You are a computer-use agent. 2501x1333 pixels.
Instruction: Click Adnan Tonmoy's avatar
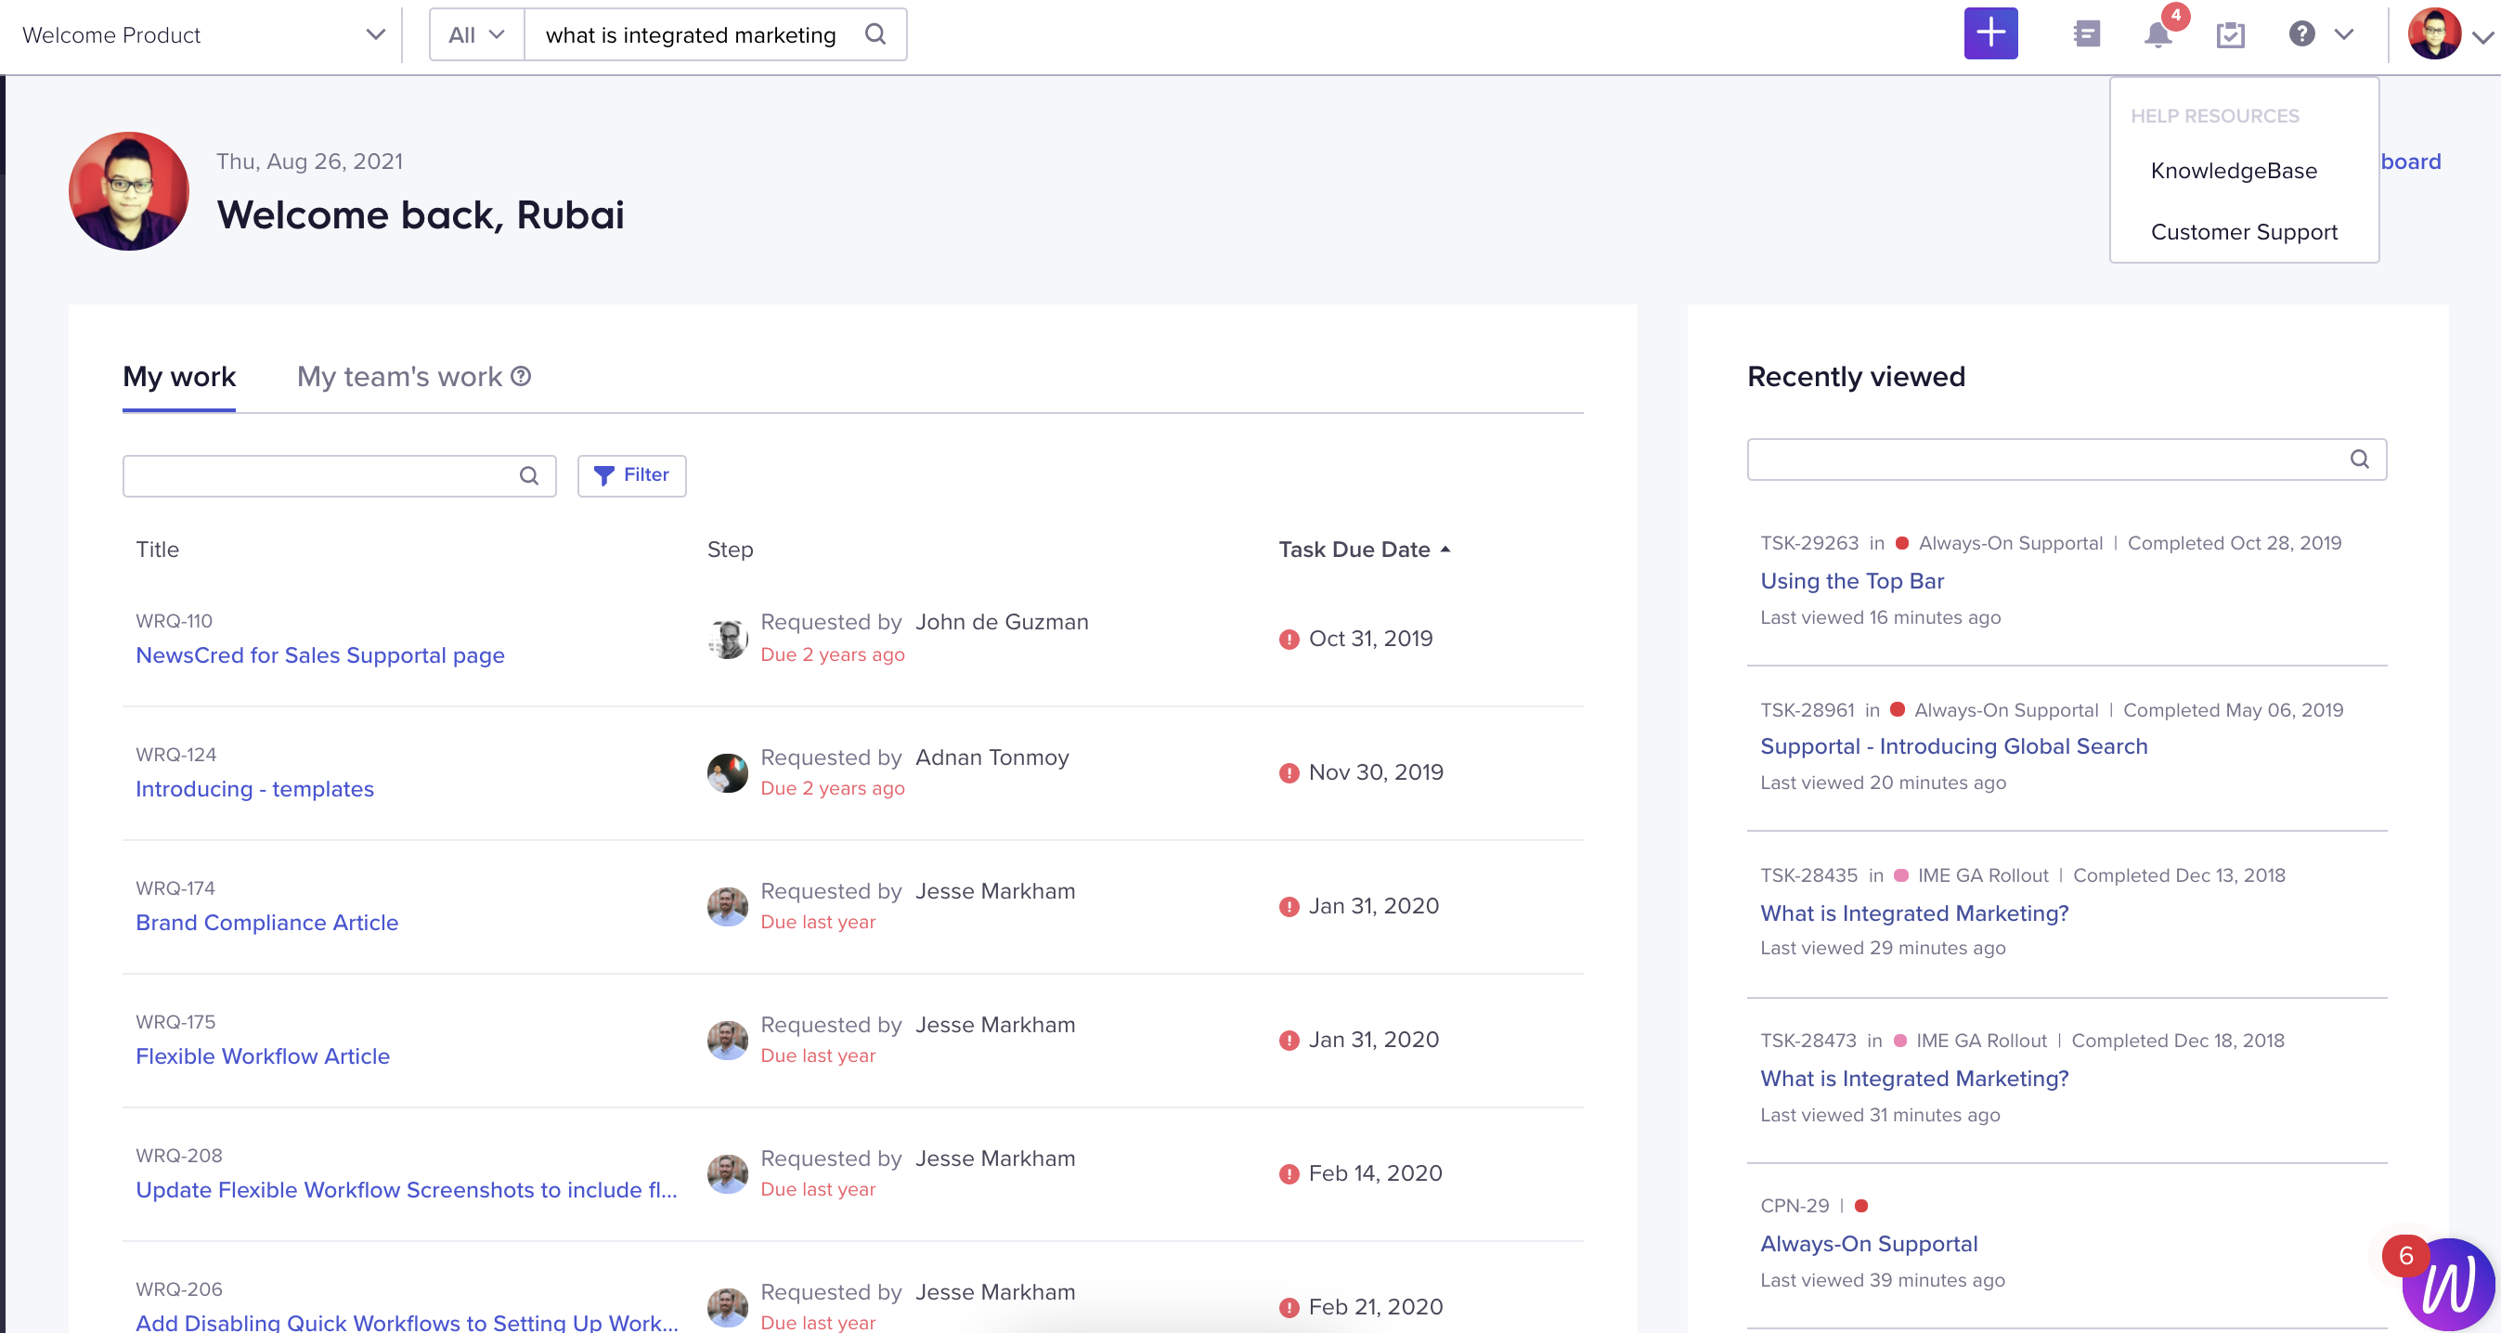pyautogui.click(x=727, y=773)
